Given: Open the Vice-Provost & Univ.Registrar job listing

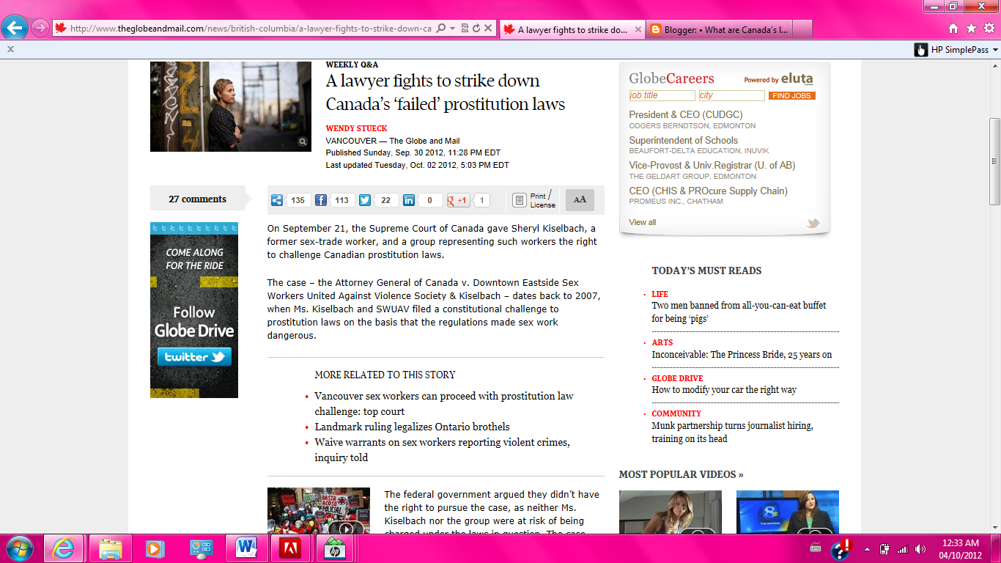Looking at the screenshot, I should click(x=712, y=166).
